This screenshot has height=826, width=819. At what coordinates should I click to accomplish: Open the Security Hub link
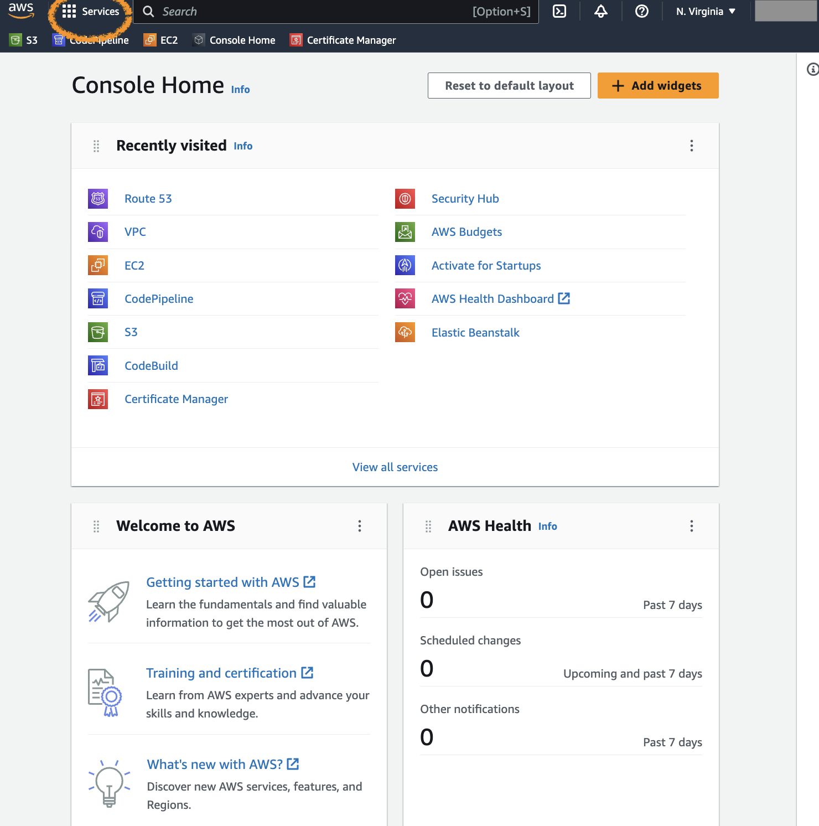[x=465, y=199]
